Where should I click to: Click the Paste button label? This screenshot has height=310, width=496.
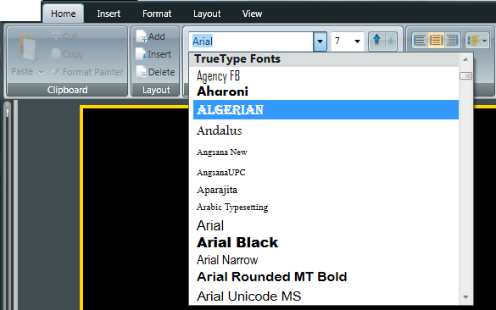pyautogui.click(x=22, y=71)
